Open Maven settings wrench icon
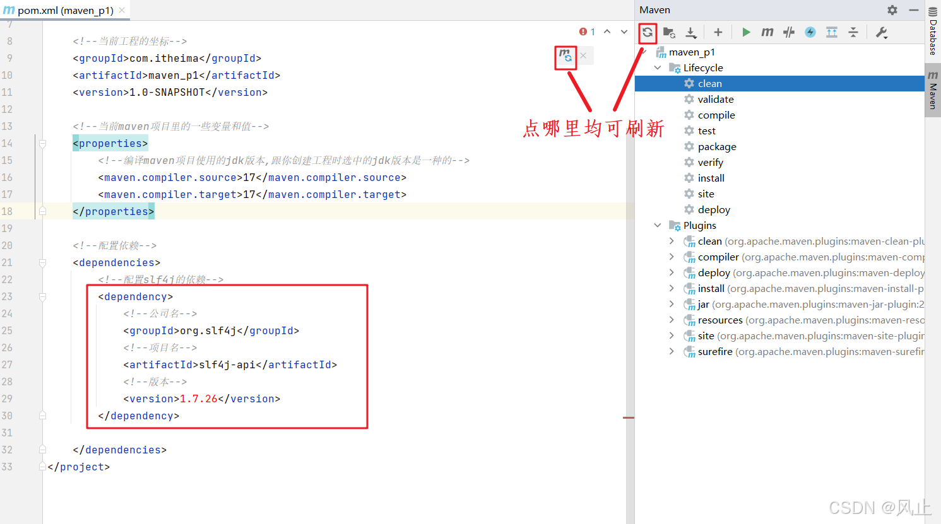Image resolution: width=941 pixels, height=524 pixels. [x=882, y=32]
